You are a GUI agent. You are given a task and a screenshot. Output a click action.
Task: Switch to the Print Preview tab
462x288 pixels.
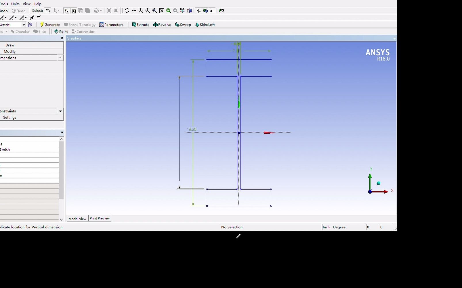coord(100,218)
